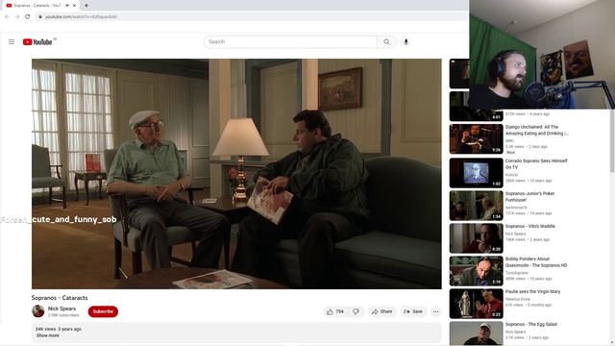Click the video title Sopranos - Cataracts
Screen dimensions: 615x346
(60, 298)
